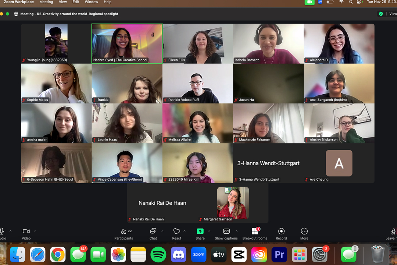Open the Window menu
Viewport: 397px width, 265px height.
(91, 2)
